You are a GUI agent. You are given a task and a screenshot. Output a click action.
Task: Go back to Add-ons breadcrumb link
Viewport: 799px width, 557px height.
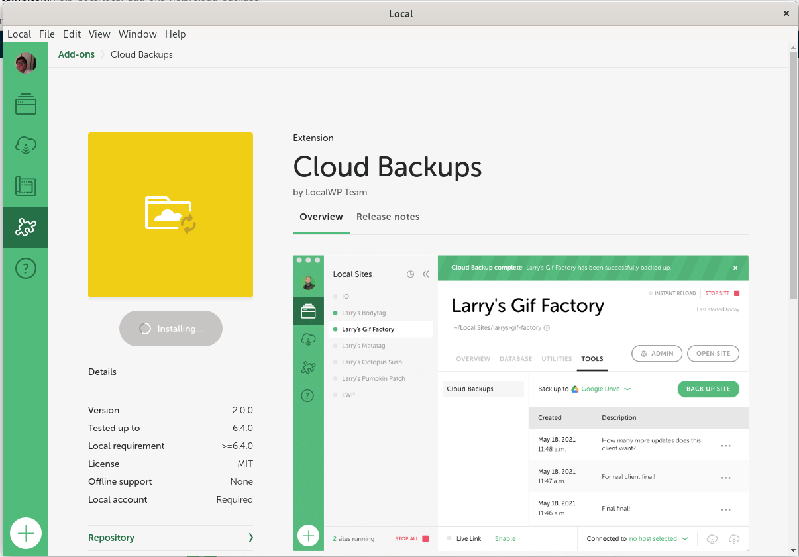(76, 54)
